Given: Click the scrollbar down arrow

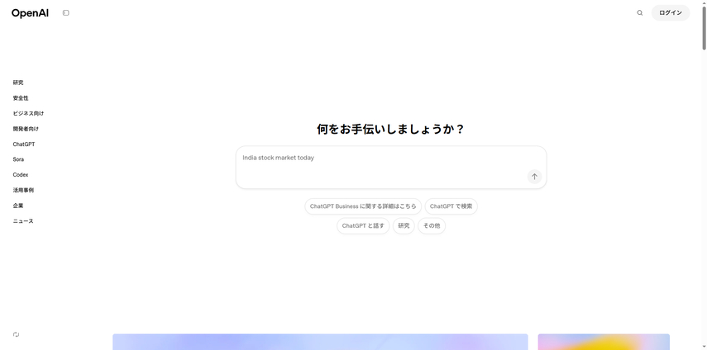Looking at the screenshot, I should pyautogui.click(x=703, y=346).
